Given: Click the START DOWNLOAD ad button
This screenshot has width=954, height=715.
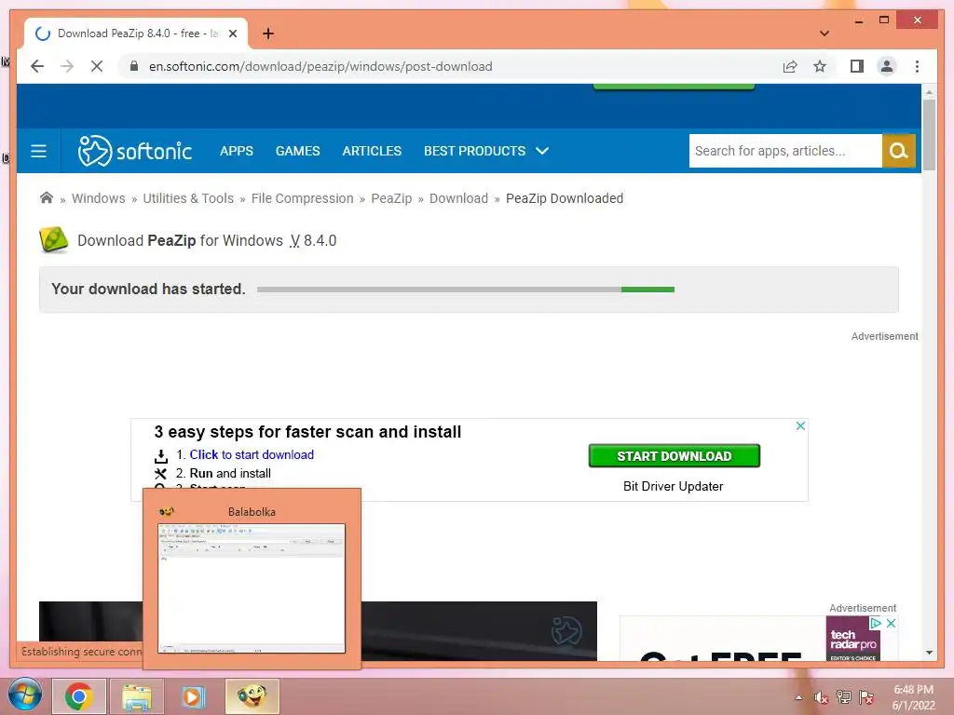Looking at the screenshot, I should [675, 456].
